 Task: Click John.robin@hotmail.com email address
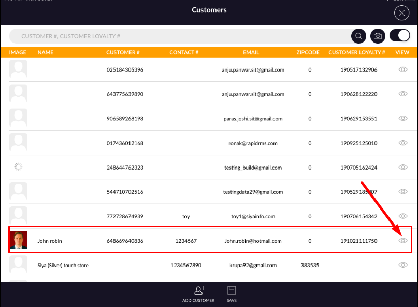coord(253,241)
